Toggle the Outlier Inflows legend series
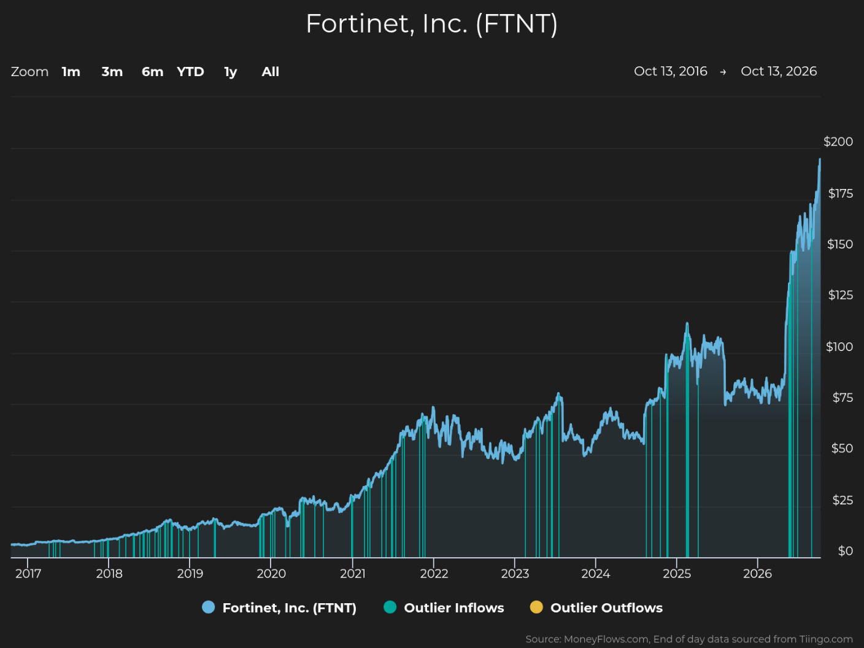Screen dimensions: 864x648 pos(444,607)
